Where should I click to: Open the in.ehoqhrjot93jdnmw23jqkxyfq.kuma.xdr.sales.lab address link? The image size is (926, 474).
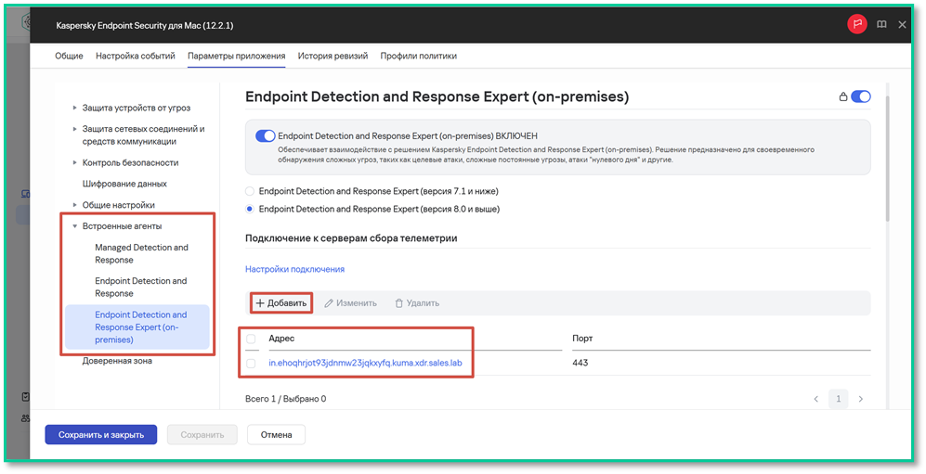365,363
